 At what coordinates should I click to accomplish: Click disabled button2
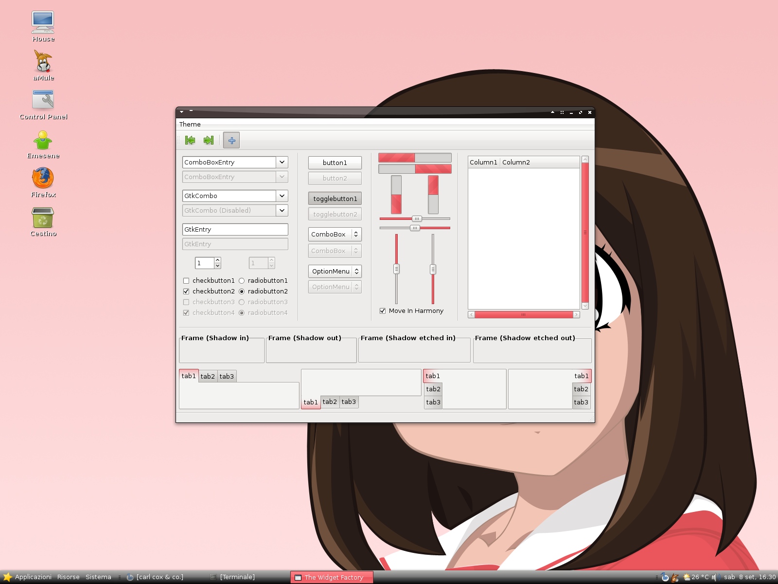click(335, 178)
